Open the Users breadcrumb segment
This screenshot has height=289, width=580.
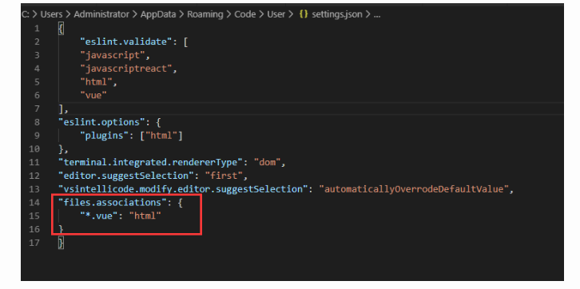click(51, 14)
